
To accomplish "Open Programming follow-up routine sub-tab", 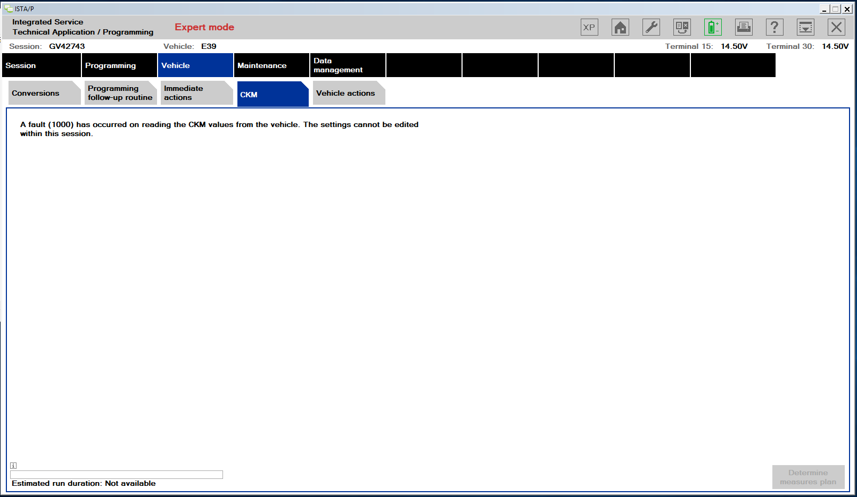I will (120, 93).
